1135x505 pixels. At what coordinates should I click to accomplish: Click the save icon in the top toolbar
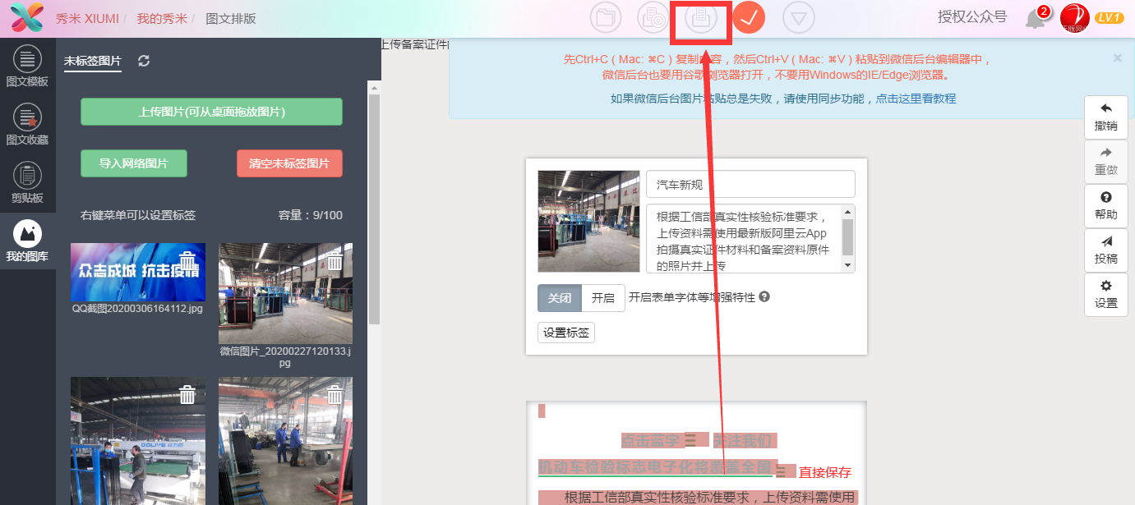point(701,18)
